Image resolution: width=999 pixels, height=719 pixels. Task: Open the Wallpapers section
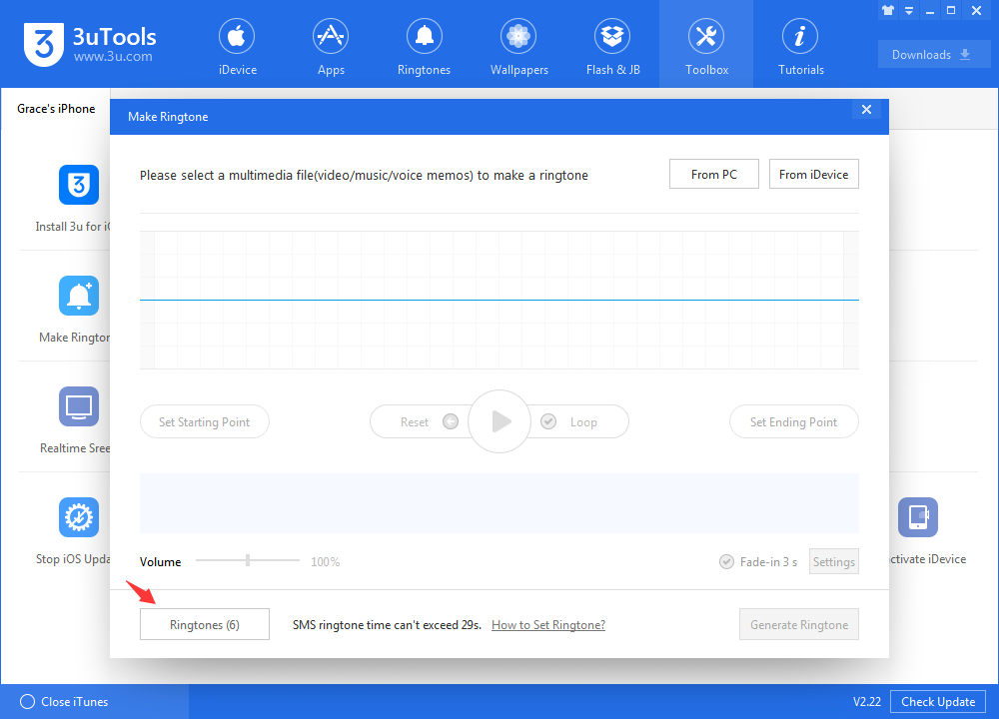pyautogui.click(x=518, y=48)
